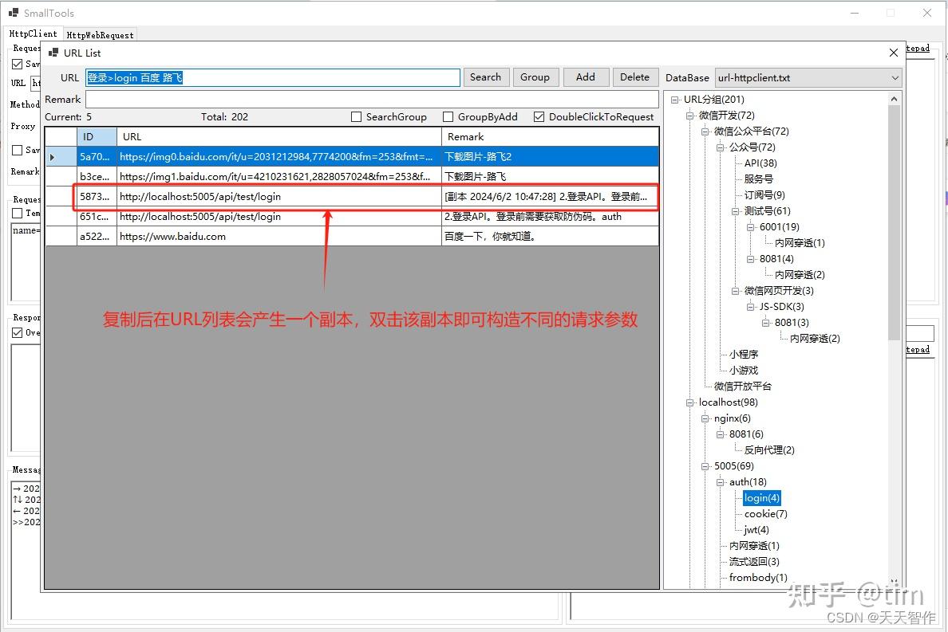This screenshot has width=948, height=632.
Task: Click inside the URL search input field
Action: (271, 77)
